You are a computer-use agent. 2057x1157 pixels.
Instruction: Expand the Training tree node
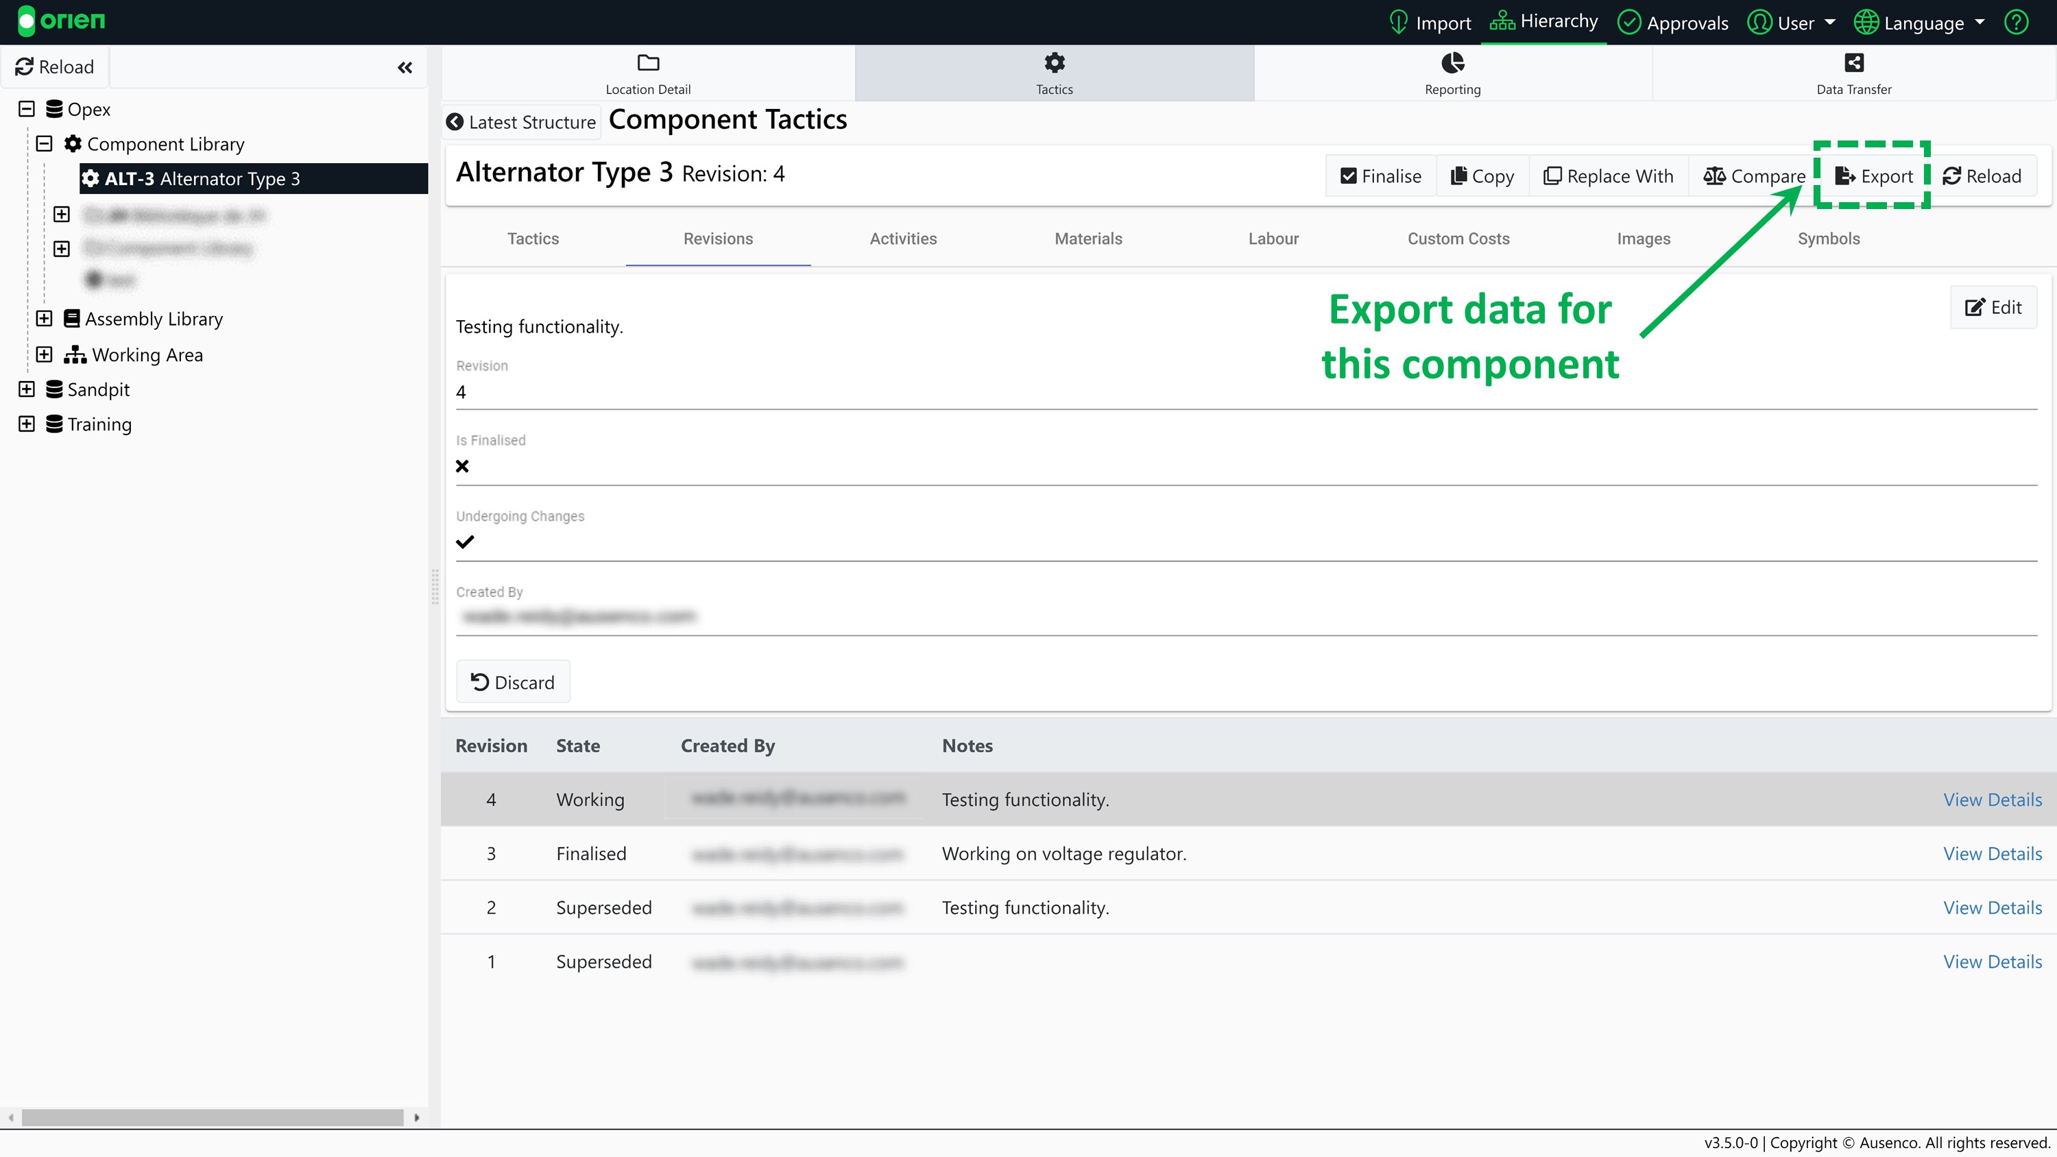point(26,423)
